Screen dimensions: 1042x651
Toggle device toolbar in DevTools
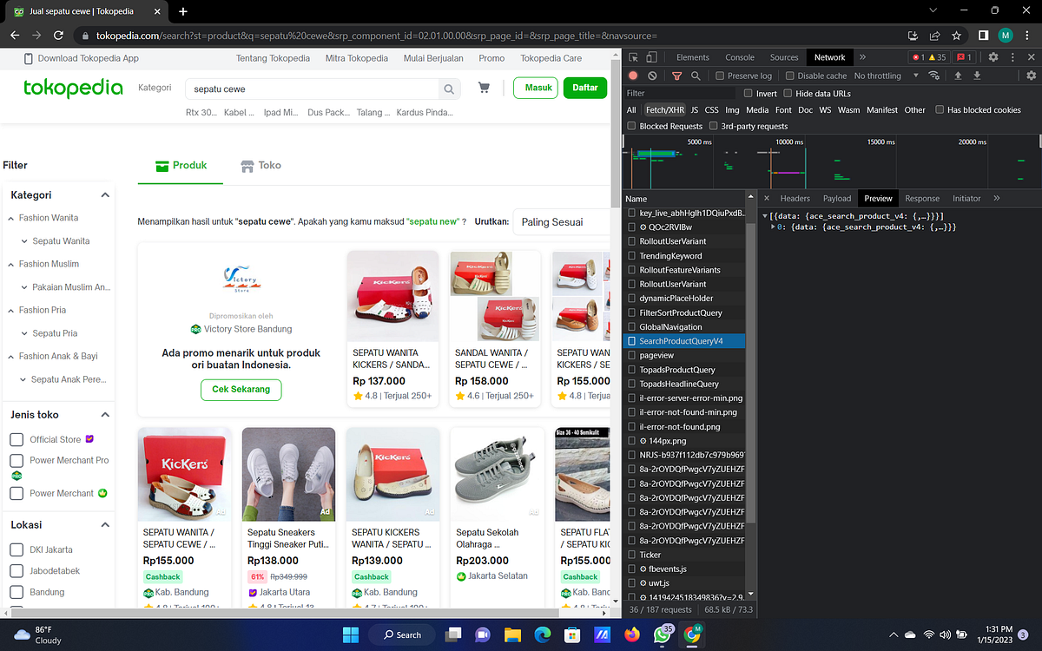point(652,56)
